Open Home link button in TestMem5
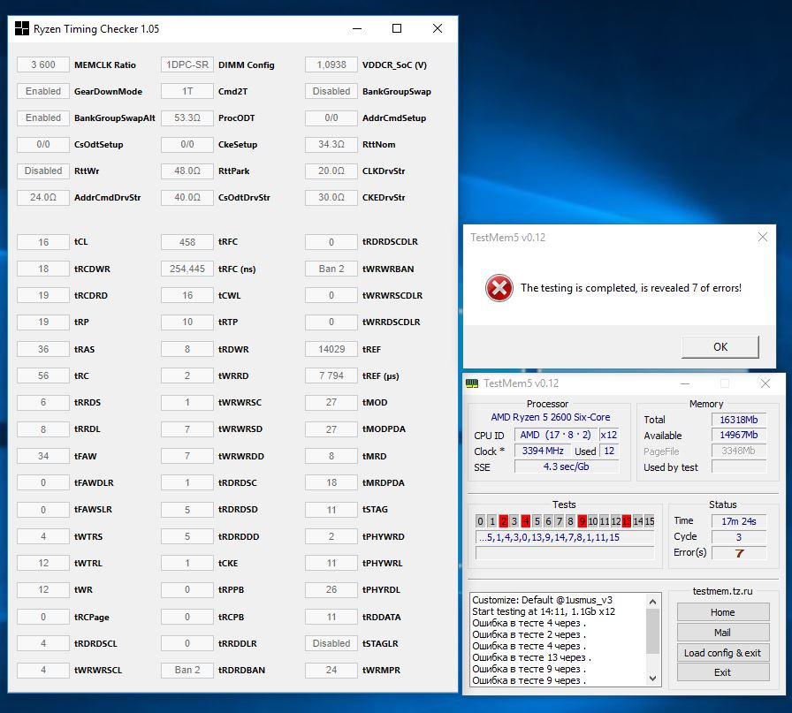 (723, 612)
